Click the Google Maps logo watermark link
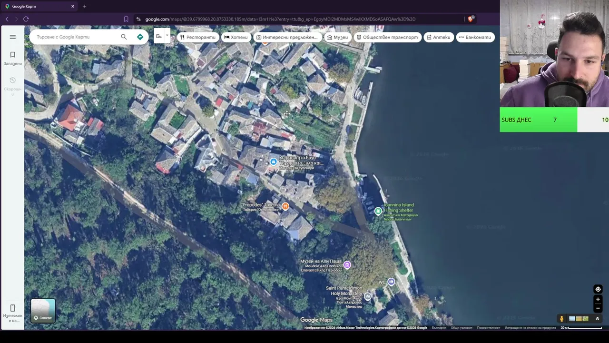This screenshot has height=343, width=609. [316, 320]
